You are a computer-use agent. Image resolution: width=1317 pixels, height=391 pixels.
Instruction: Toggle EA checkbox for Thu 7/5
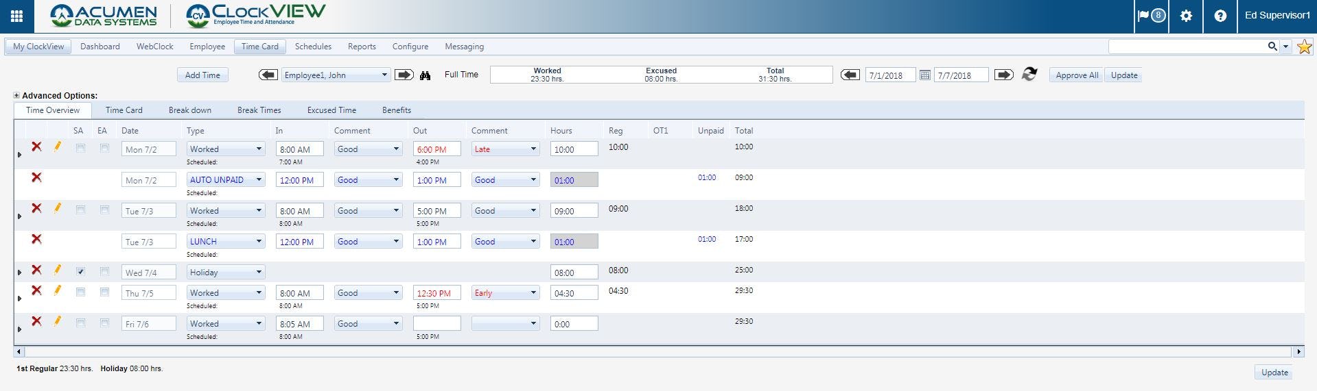click(x=104, y=292)
